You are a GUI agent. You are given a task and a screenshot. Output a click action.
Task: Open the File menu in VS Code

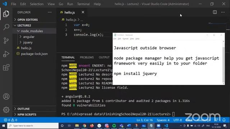(x=14, y=4)
